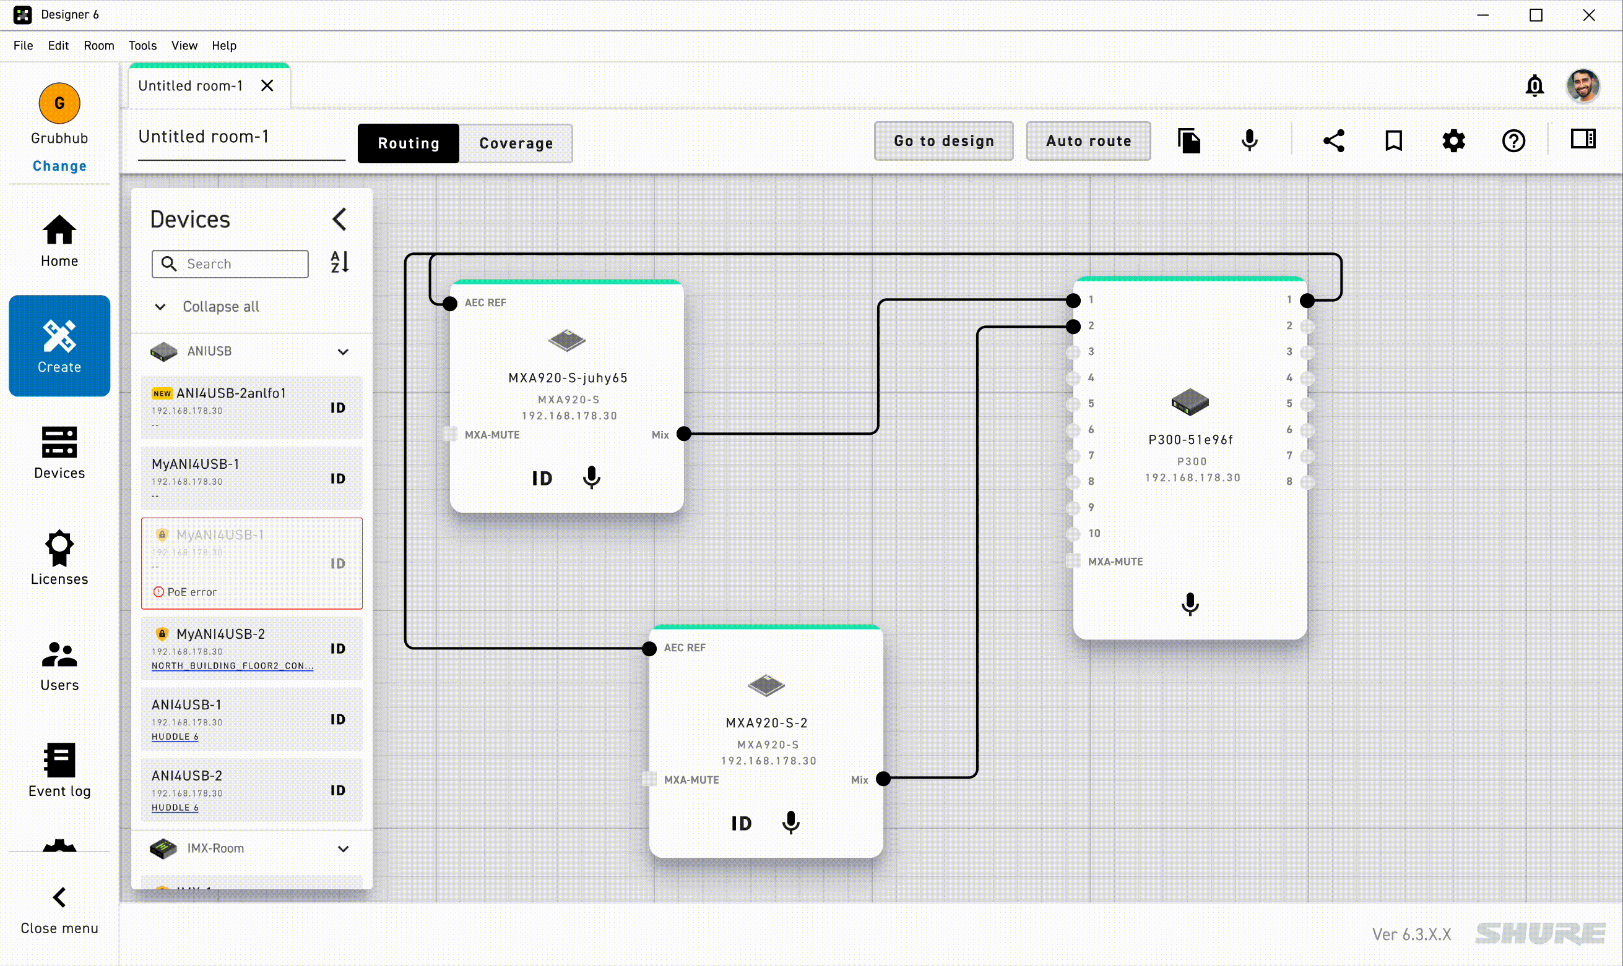Image resolution: width=1623 pixels, height=966 pixels.
Task: Open the Edit menu
Action: click(58, 46)
